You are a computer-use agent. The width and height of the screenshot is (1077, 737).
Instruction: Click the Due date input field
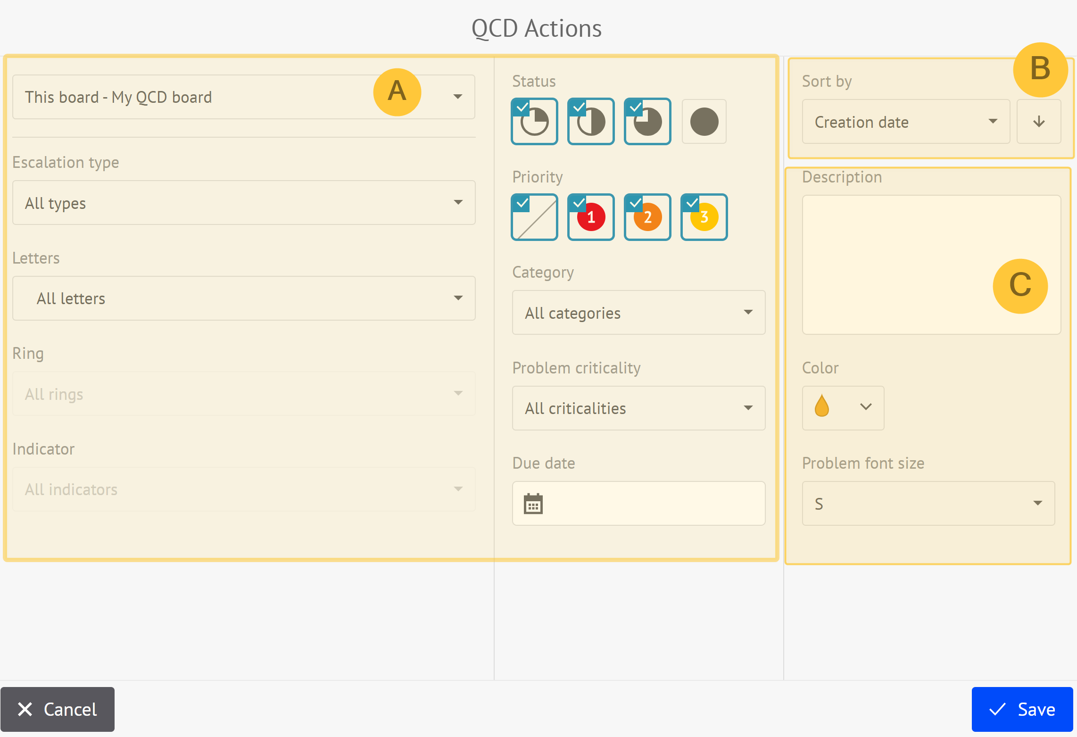click(639, 504)
